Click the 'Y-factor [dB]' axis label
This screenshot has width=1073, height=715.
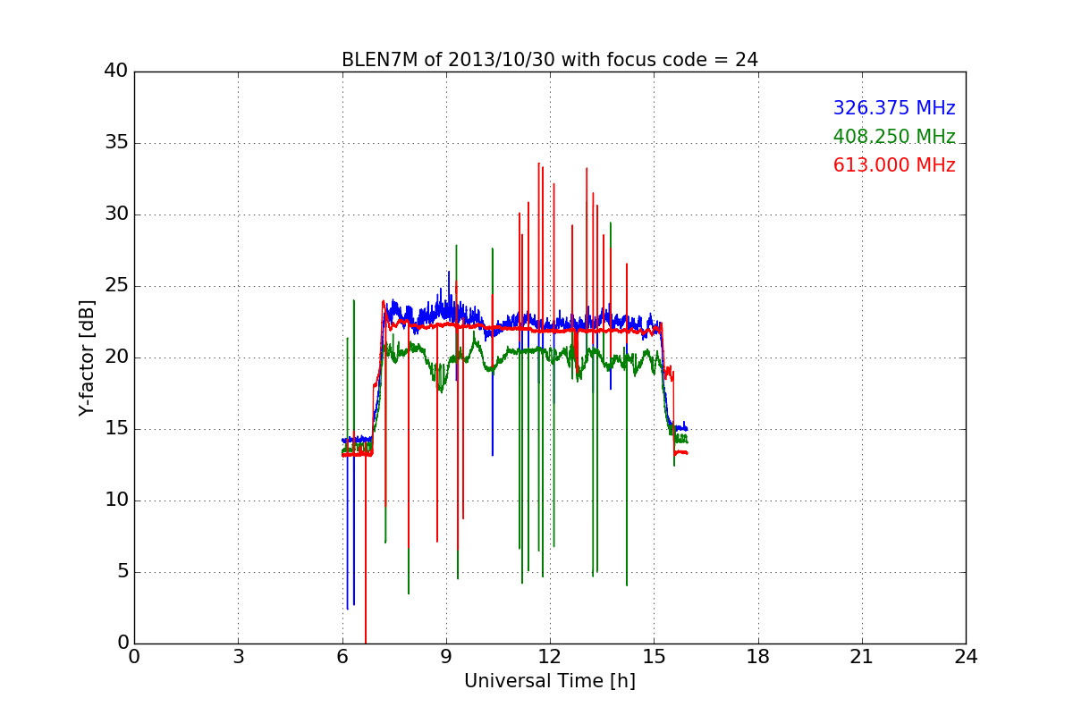click(x=87, y=357)
